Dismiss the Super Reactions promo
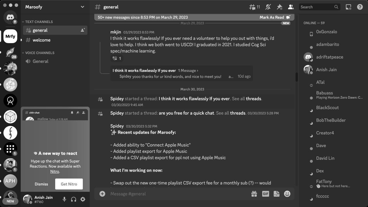This screenshot has width=368, height=207. tap(41, 184)
